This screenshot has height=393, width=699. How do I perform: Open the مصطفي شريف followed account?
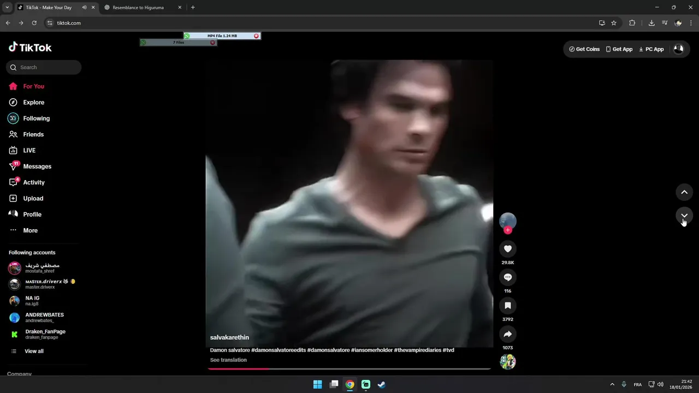pos(42,268)
